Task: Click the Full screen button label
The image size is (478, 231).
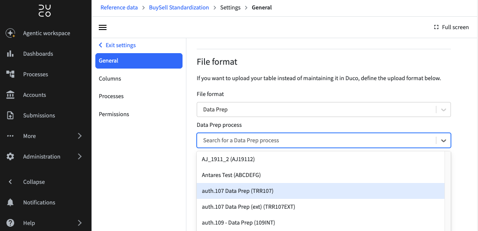Action: pos(455,27)
